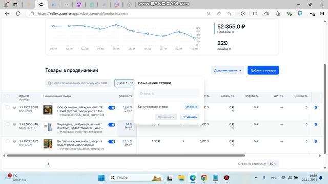This screenshot has width=328, height=184.
Task: Disable promotion toggle for Китайская крем мазь
Action: tap(112, 142)
